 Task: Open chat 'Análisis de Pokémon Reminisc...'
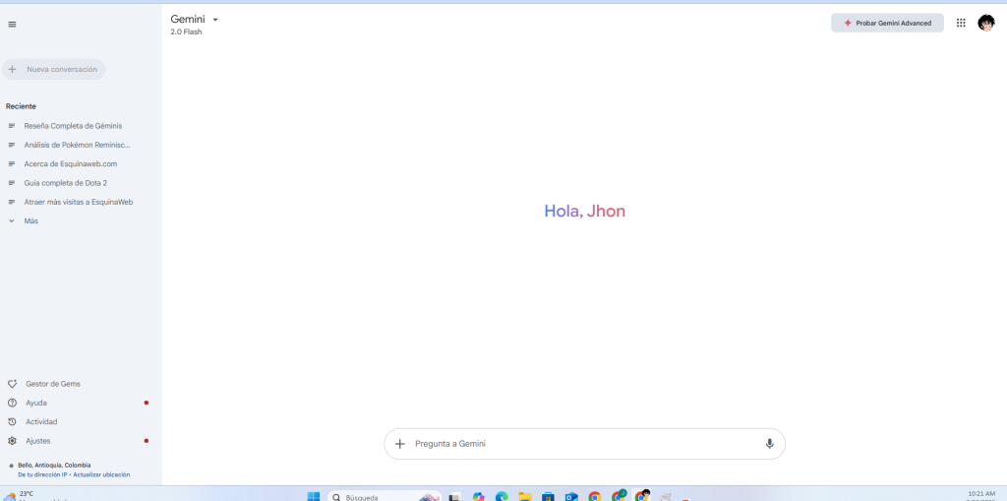point(77,145)
